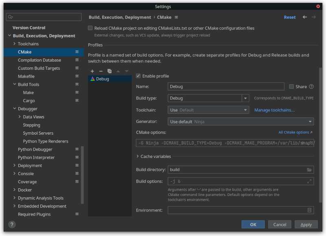Move the selected profile down
326x236 pixels.
pos(127,71)
